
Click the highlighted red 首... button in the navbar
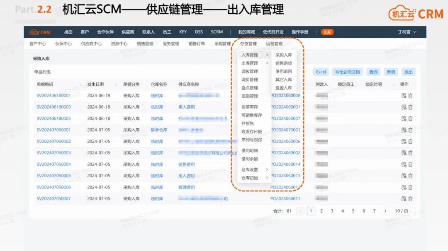[x=327, y=31]
